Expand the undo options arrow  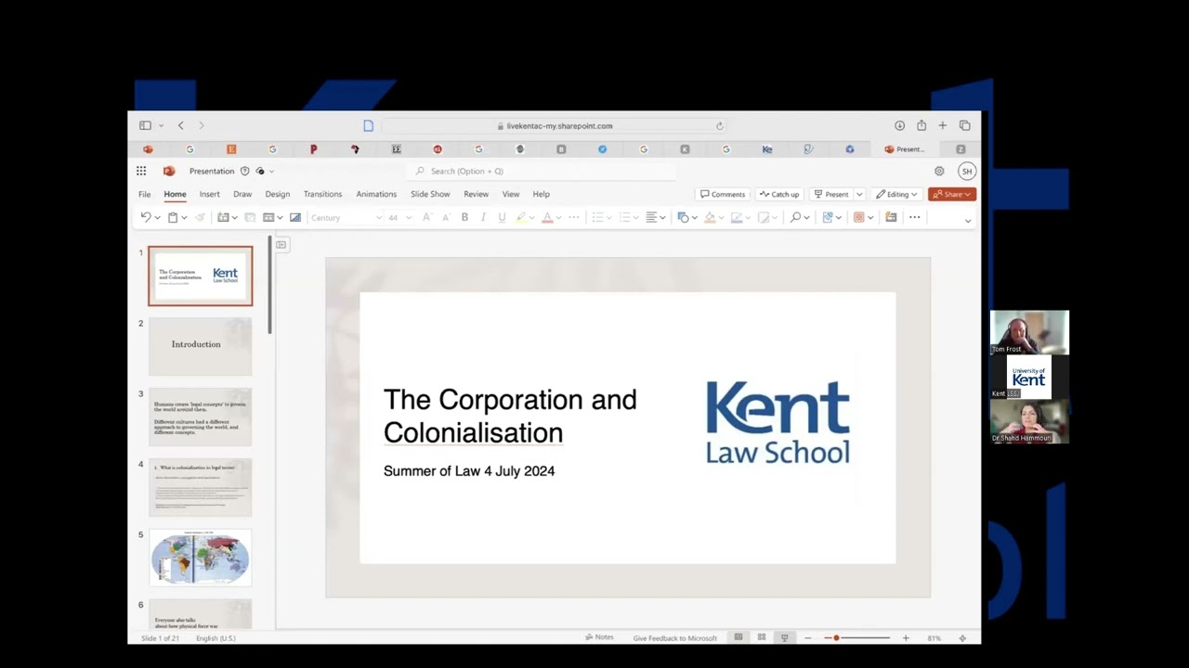click(157, 218)
